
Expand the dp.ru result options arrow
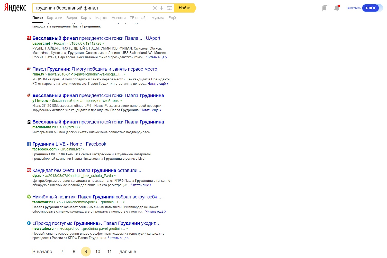pos(115,176)
